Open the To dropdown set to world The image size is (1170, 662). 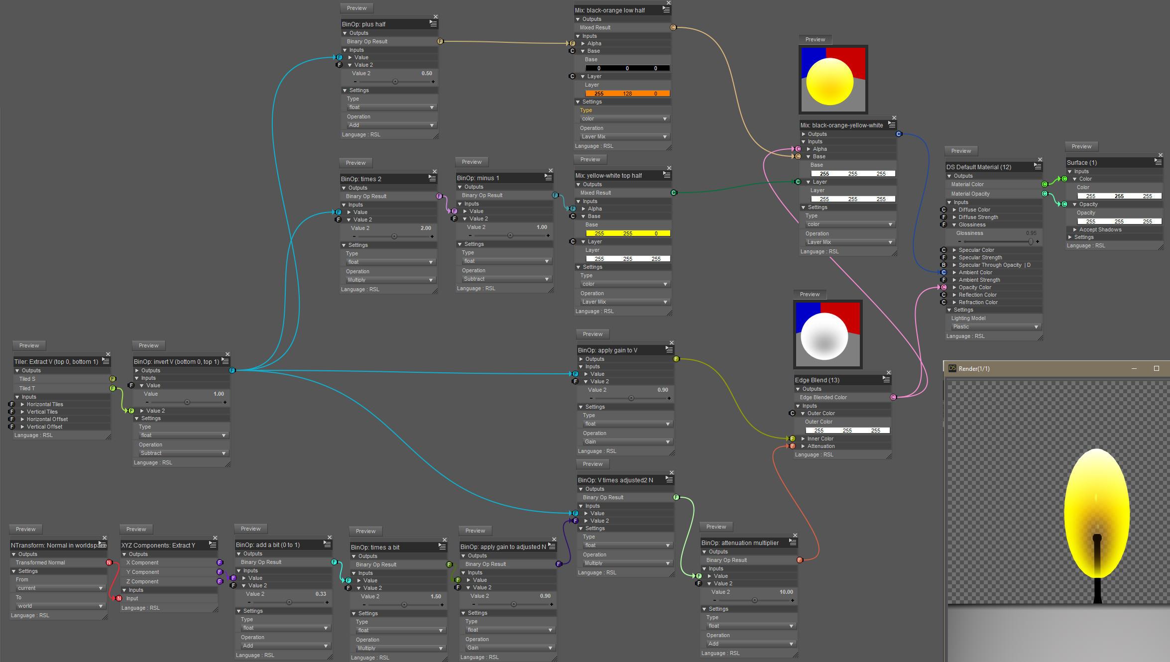click(x=59, y=606)
